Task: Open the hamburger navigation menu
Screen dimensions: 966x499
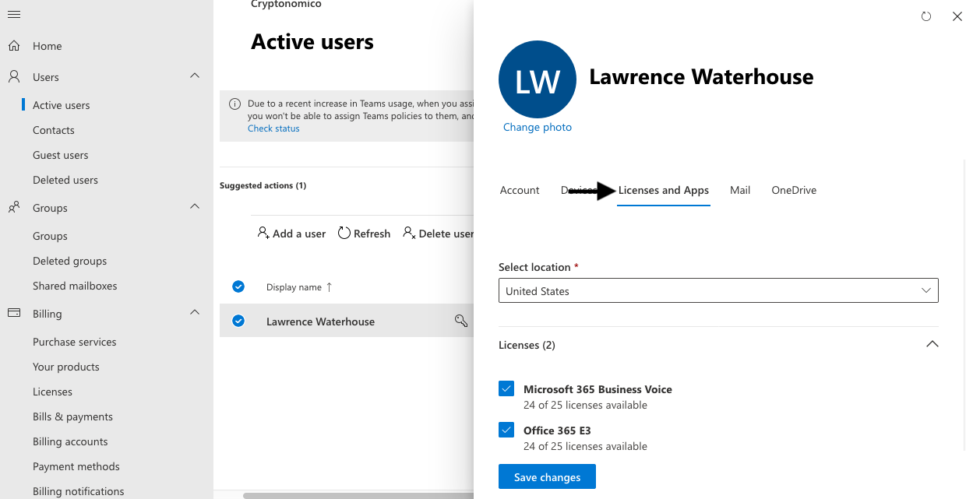Action: (14, 16)
